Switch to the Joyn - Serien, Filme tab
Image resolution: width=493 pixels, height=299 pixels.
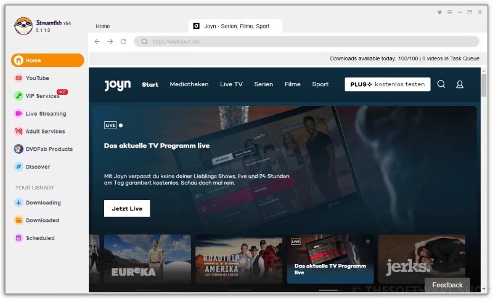(x=235, y=26)
